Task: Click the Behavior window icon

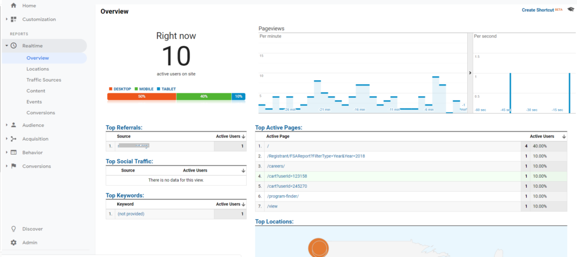Action: [x=14, y=152]
